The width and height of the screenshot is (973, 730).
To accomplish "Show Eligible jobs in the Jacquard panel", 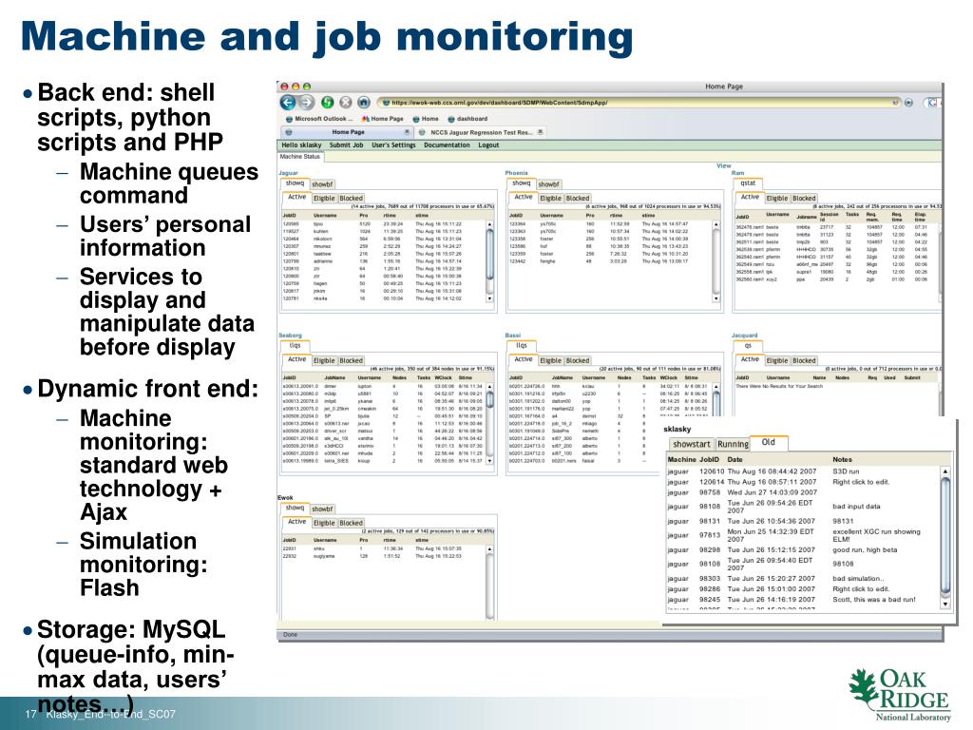I will [x=777, y=360].
